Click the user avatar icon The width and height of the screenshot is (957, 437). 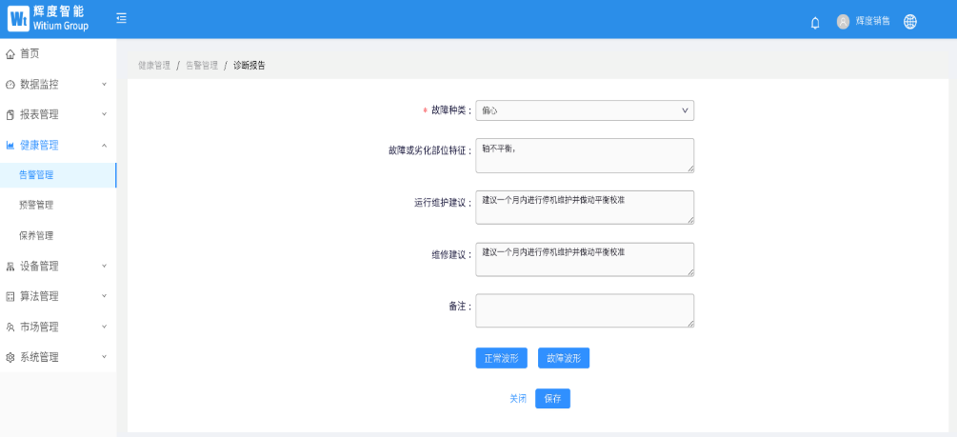[843, 21]
